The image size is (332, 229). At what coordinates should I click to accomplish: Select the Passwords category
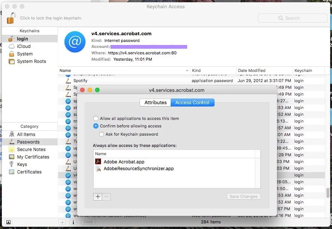click(x=30, y=142)
